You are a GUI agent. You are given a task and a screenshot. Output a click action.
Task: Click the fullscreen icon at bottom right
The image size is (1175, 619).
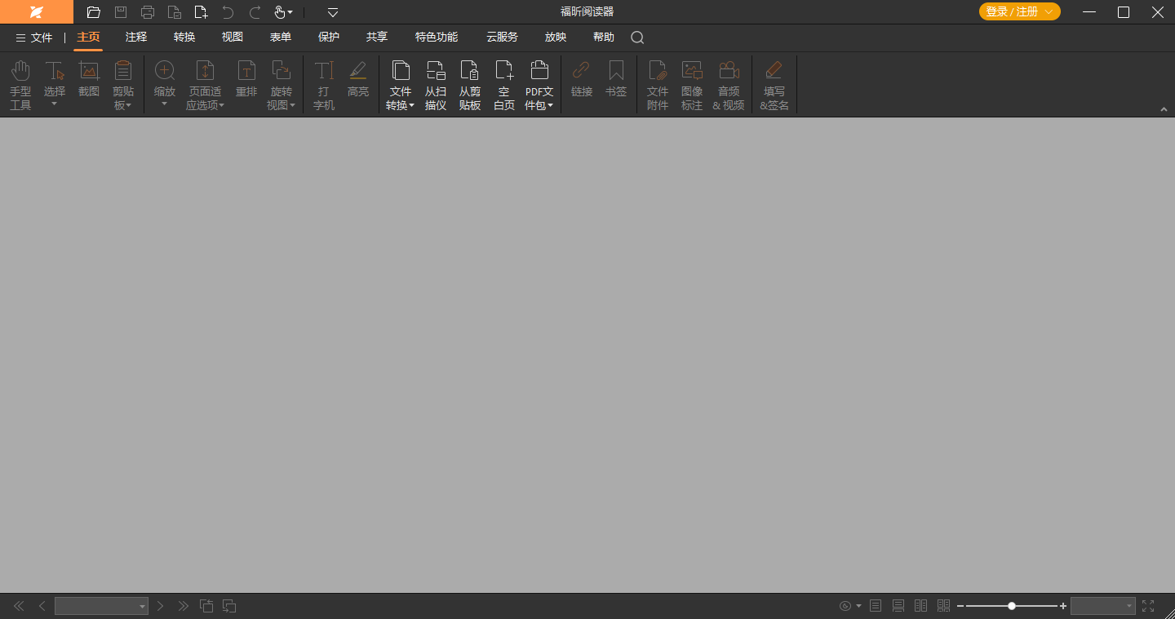point(1148,606)
